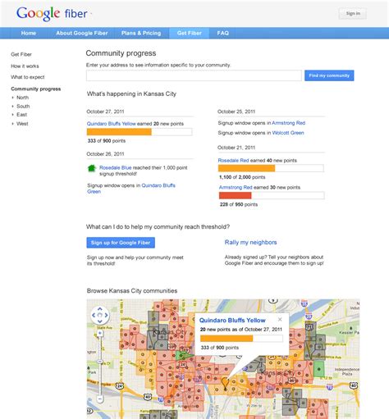This screenshot has width=389, height=419.
Task: Open the Home nav tab
Action: tap(29, 33)
